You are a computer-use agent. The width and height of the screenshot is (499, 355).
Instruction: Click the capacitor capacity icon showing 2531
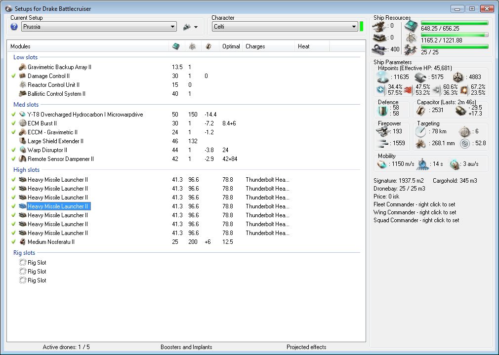[421, 111]
